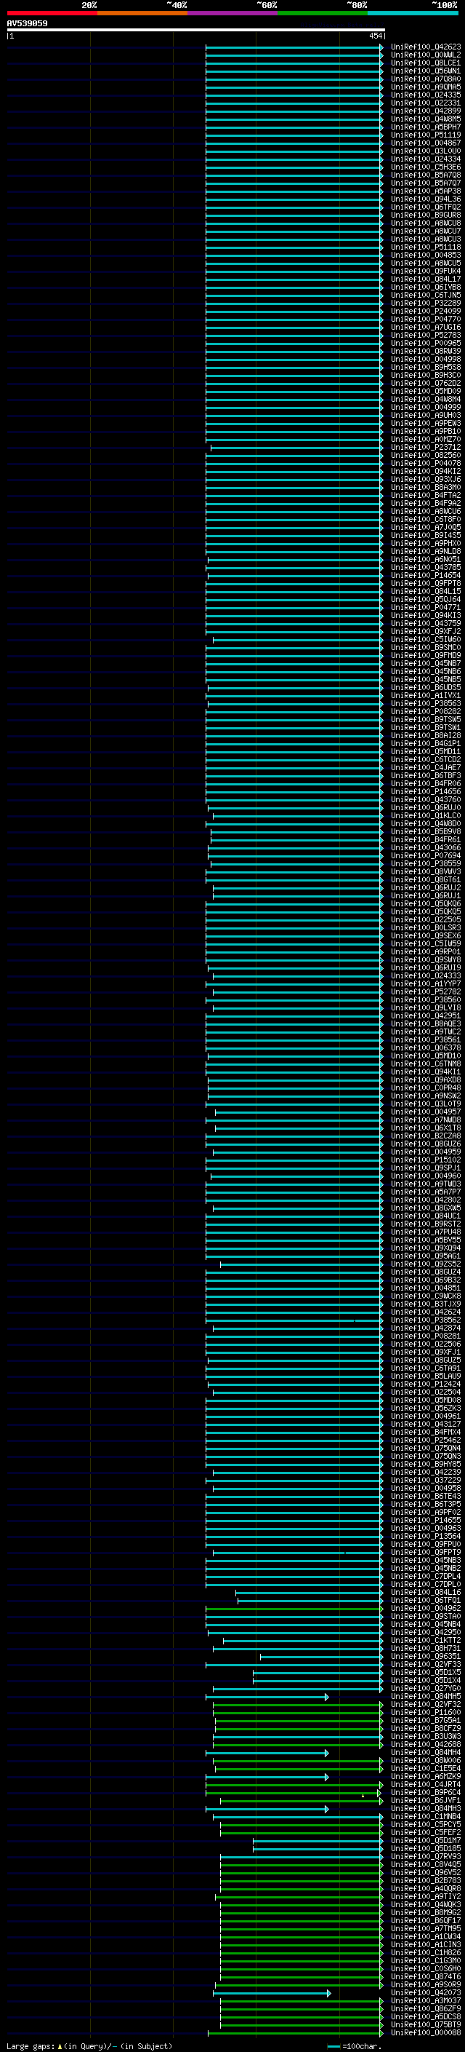Select hit label UniRef100_P14654
Screen dimensions: 465x2052
tap(426, 575)
